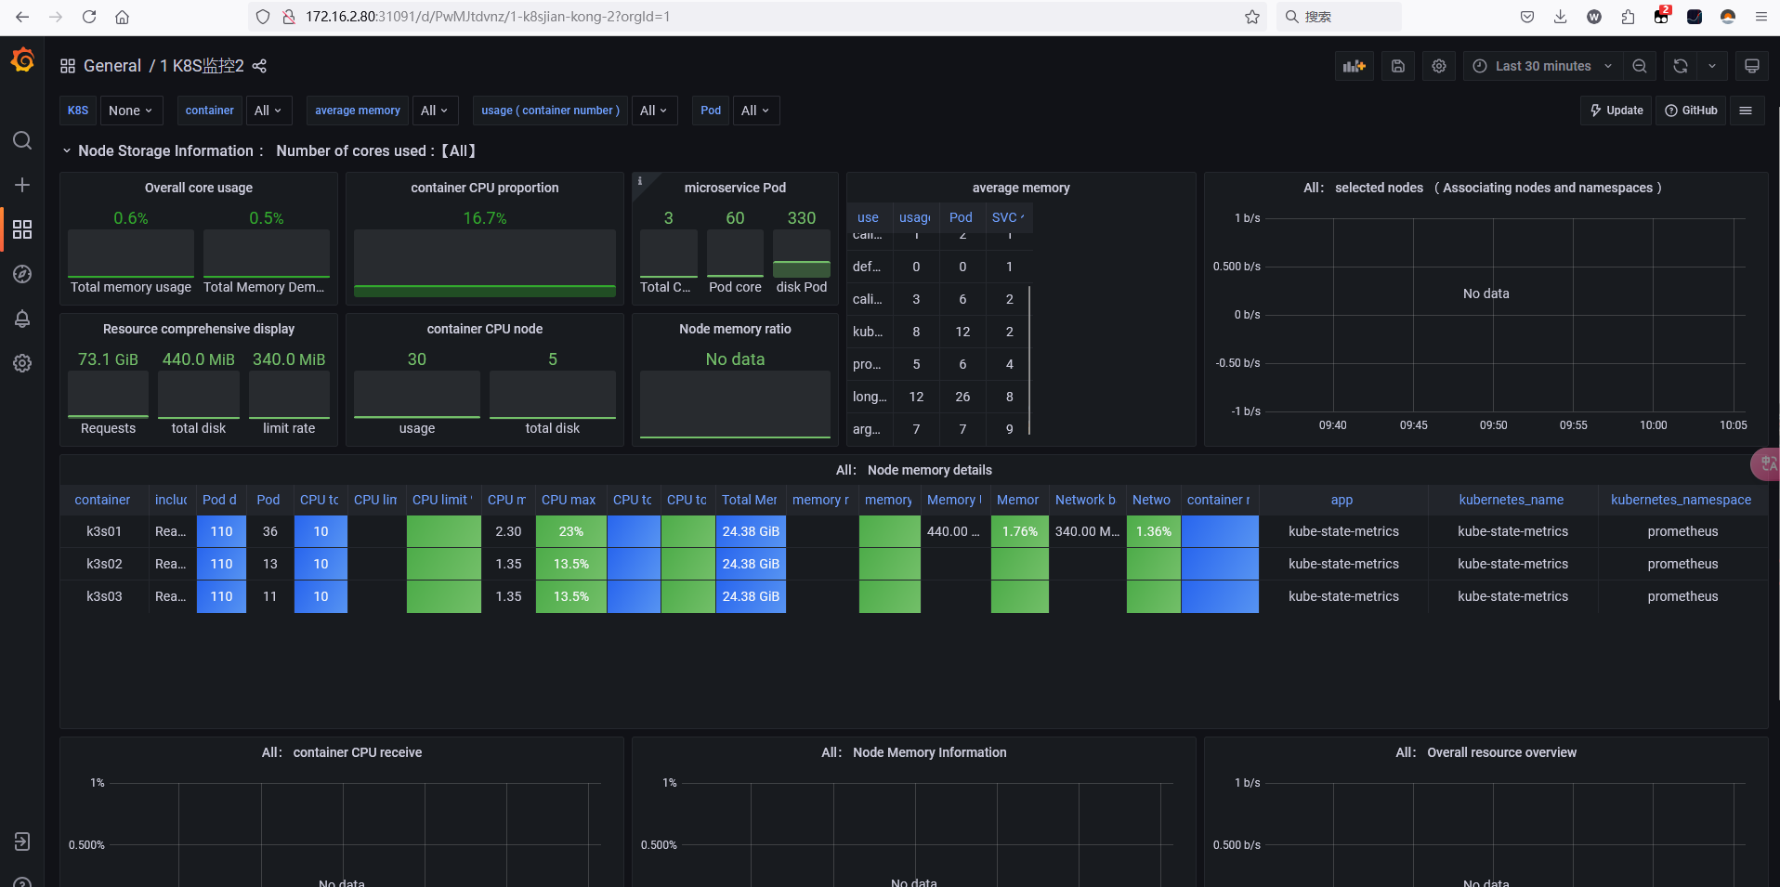Open the K8S None variable dropdown
This screenshot has width=1780, height=887.
point(130,111)
